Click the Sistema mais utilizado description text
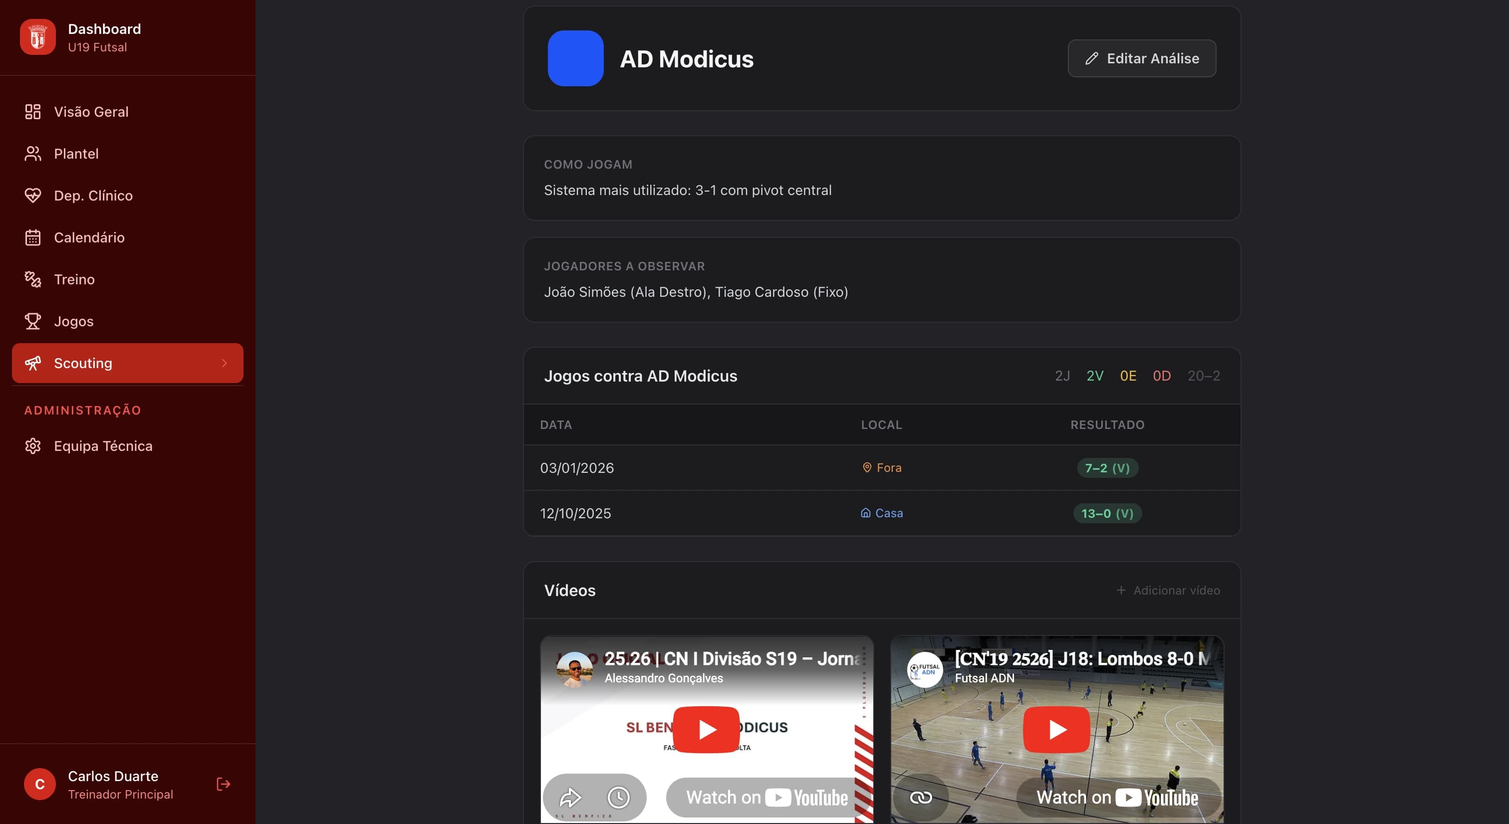The height and width of the screenshot is (824, 1509). (x=688, y=190)
